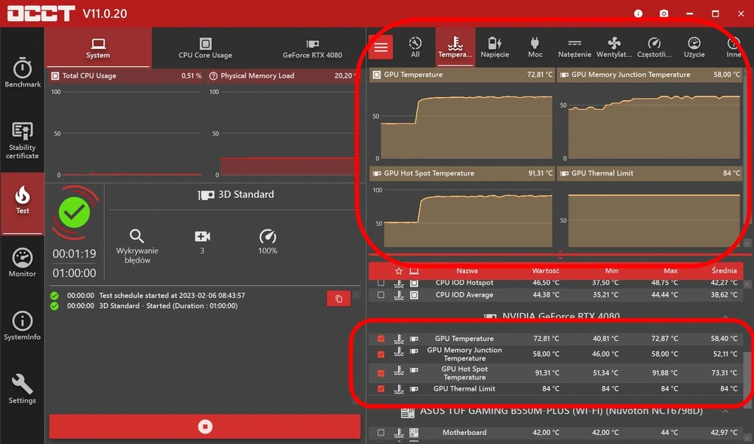The height and width of the screenshot is (444, 754).
Task: Select the Moc power filter
Action: pyautogui.click(x=535, y=47)
